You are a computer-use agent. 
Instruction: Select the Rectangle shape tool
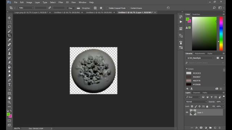click(9, 94)
